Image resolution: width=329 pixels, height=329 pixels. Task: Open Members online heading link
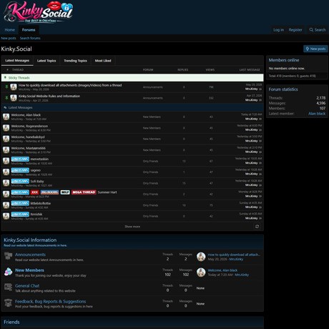click(284, 60)
